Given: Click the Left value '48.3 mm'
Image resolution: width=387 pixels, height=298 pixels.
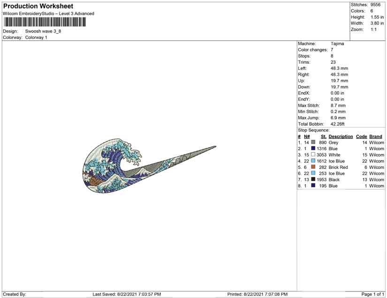Looking at the screenshot, I should [x=339, y=69].
